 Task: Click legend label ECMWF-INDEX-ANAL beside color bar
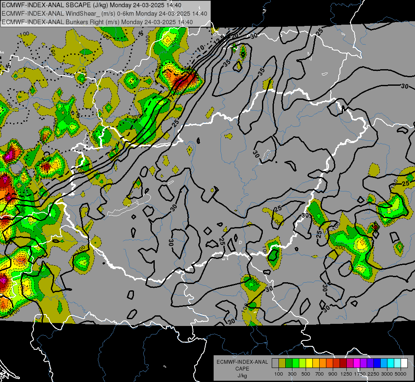click(242, 362)
